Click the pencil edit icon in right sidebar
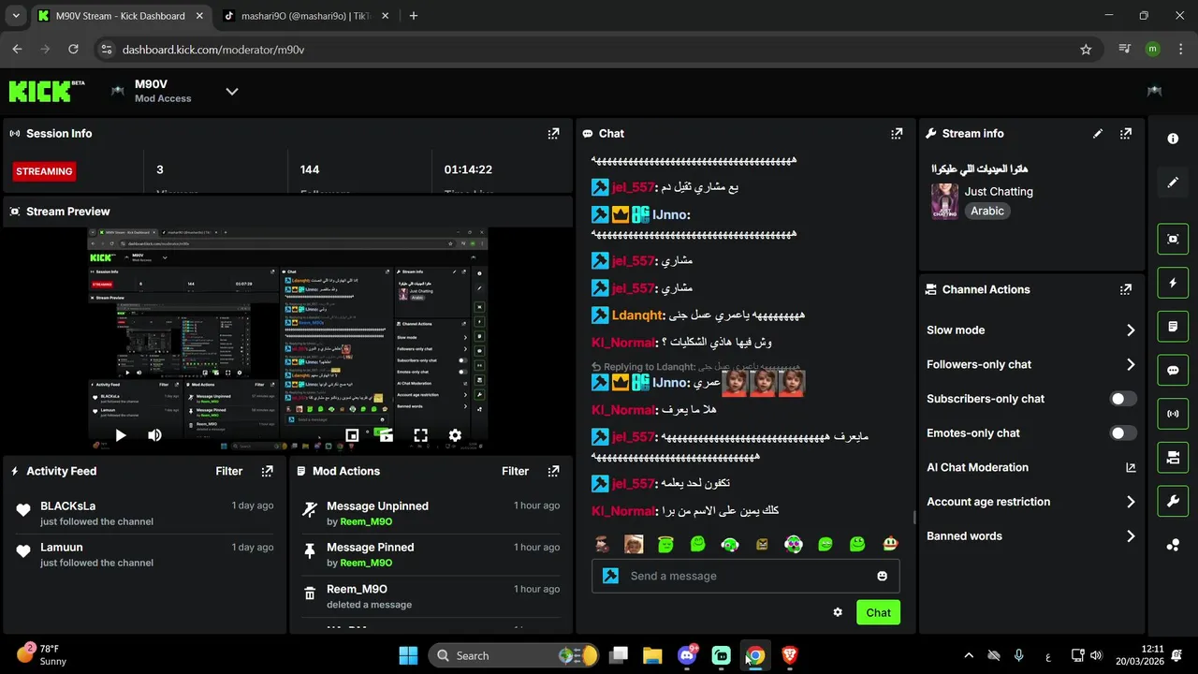The width and height of the screenshot is (1198, 674). pyautogui.click(x=1173, y=182)
